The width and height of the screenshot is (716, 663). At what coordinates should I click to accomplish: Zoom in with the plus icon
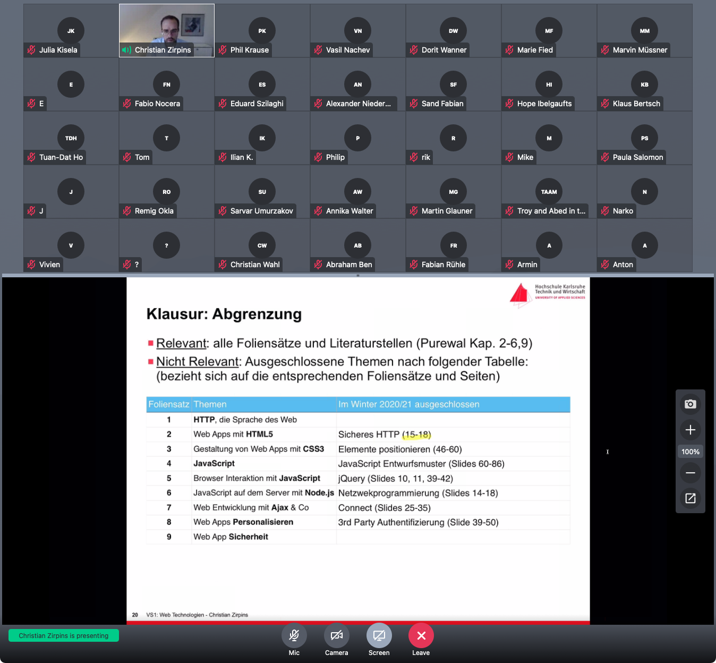[x=690, y=430]
